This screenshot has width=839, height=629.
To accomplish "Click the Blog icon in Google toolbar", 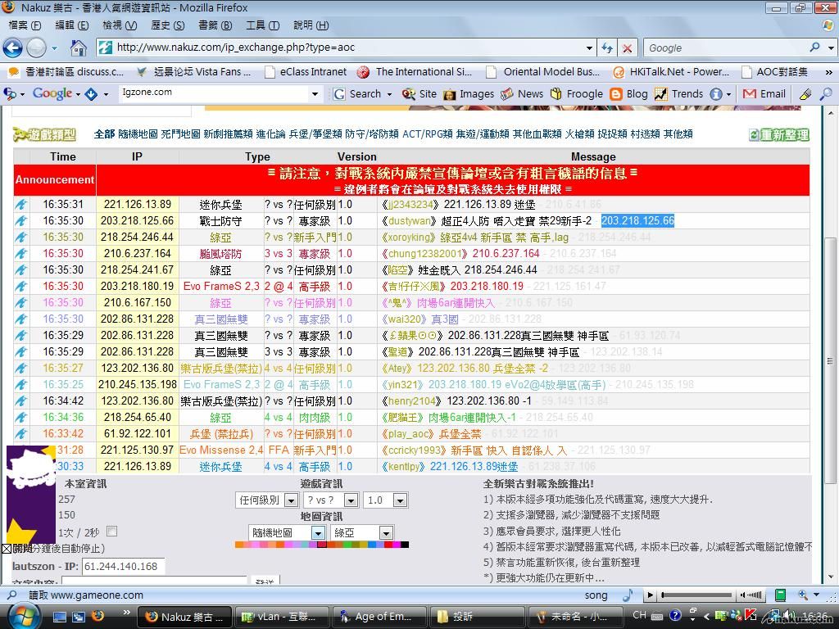I will 616,94.
